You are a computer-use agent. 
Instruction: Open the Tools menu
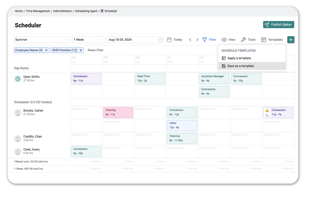pyautogui.click(x=252, y=40)
